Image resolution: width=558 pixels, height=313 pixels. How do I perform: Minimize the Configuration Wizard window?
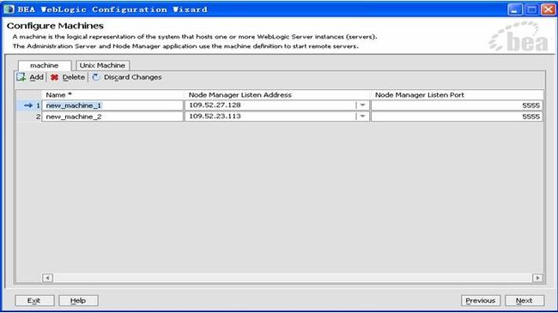(x=514, y=9)
